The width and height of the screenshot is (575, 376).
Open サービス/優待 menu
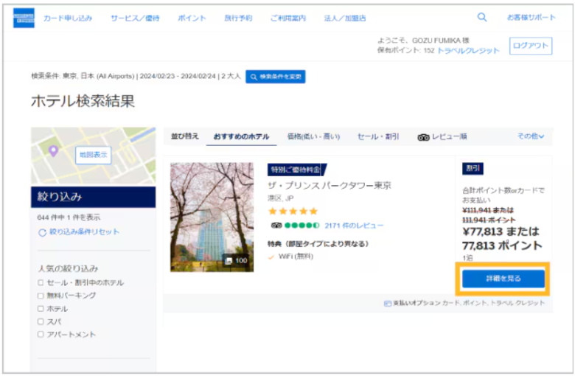click(x=135, y=18)
